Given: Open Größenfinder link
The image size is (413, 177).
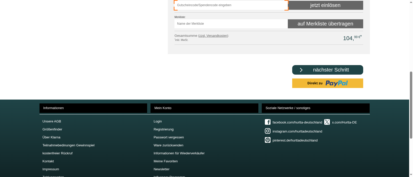Looking at the screenshot, I should tap(52, 129).
